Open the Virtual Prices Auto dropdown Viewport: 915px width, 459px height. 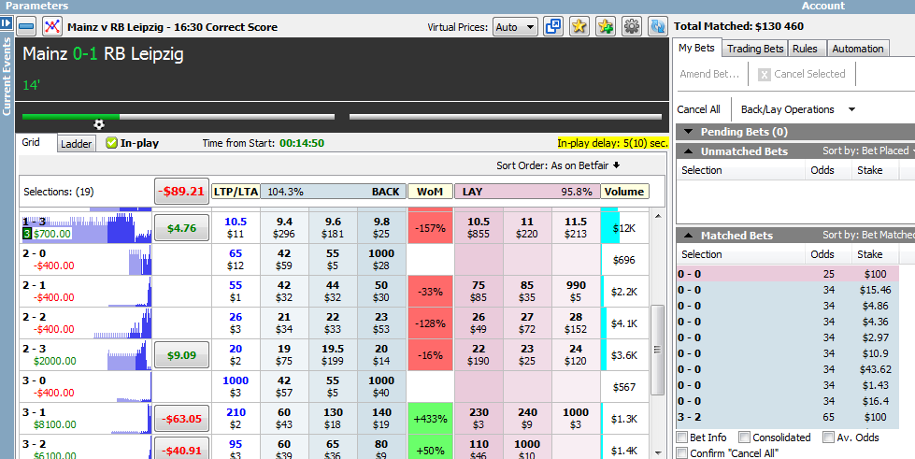(x=515, y=27)
